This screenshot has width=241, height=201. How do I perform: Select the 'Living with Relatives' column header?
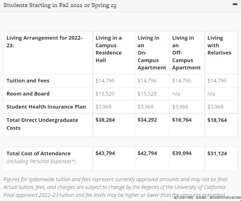click(x=219, y=45)
